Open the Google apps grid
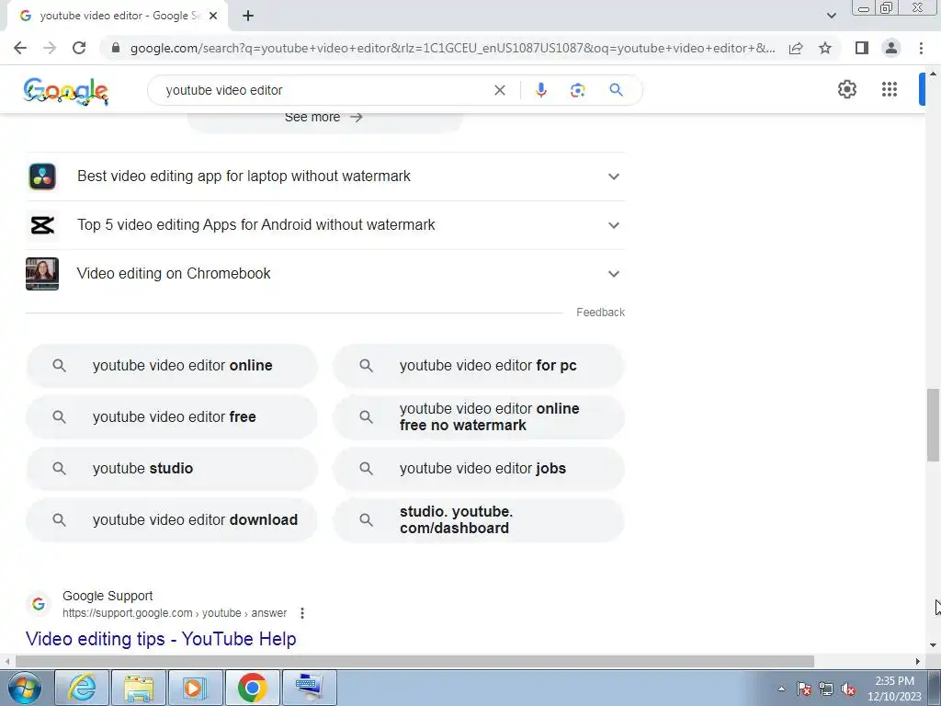This screenshot has width=941, height=706. (x=890, y=89)
